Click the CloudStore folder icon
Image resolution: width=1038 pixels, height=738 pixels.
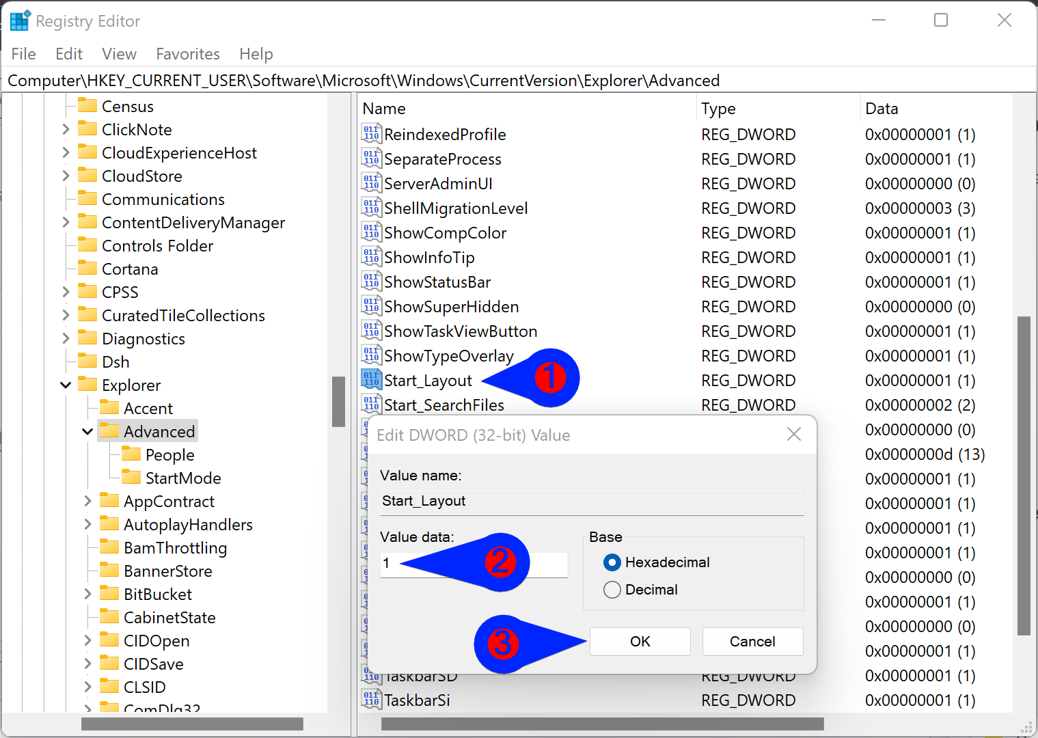[87, 175]
